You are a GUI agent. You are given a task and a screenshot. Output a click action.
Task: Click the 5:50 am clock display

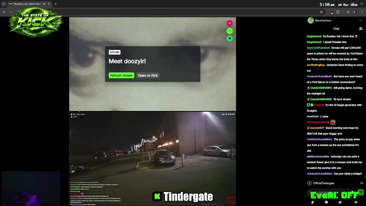327,5
